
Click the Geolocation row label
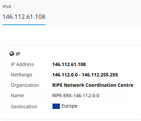(24, 107)
